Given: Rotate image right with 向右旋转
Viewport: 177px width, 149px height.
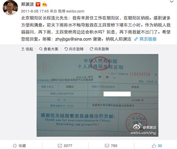Looking at the screenshot, I should click(99, 49).
